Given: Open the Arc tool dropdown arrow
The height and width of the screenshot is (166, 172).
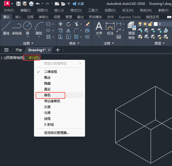Looking at the screenshot, I should [39, 37].
